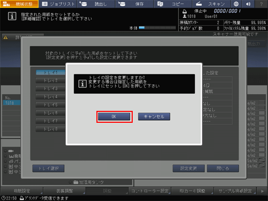The image size is (268, 201).
Task: Click the 本体 memory progress bar
Action: (x=157, y=27)
